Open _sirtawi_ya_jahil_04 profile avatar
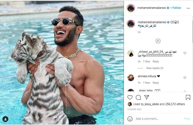Screen dimensions: 193x125 [x=131, y=53]
